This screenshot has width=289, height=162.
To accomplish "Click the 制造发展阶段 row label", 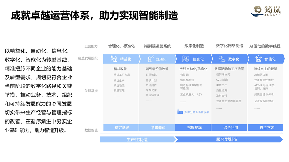I will click(88, 58).
